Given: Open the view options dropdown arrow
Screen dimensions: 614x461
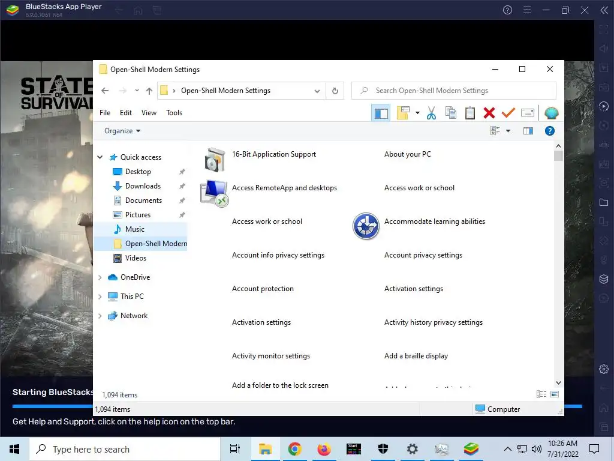Looking at the screenshot, I should (508, 131).
